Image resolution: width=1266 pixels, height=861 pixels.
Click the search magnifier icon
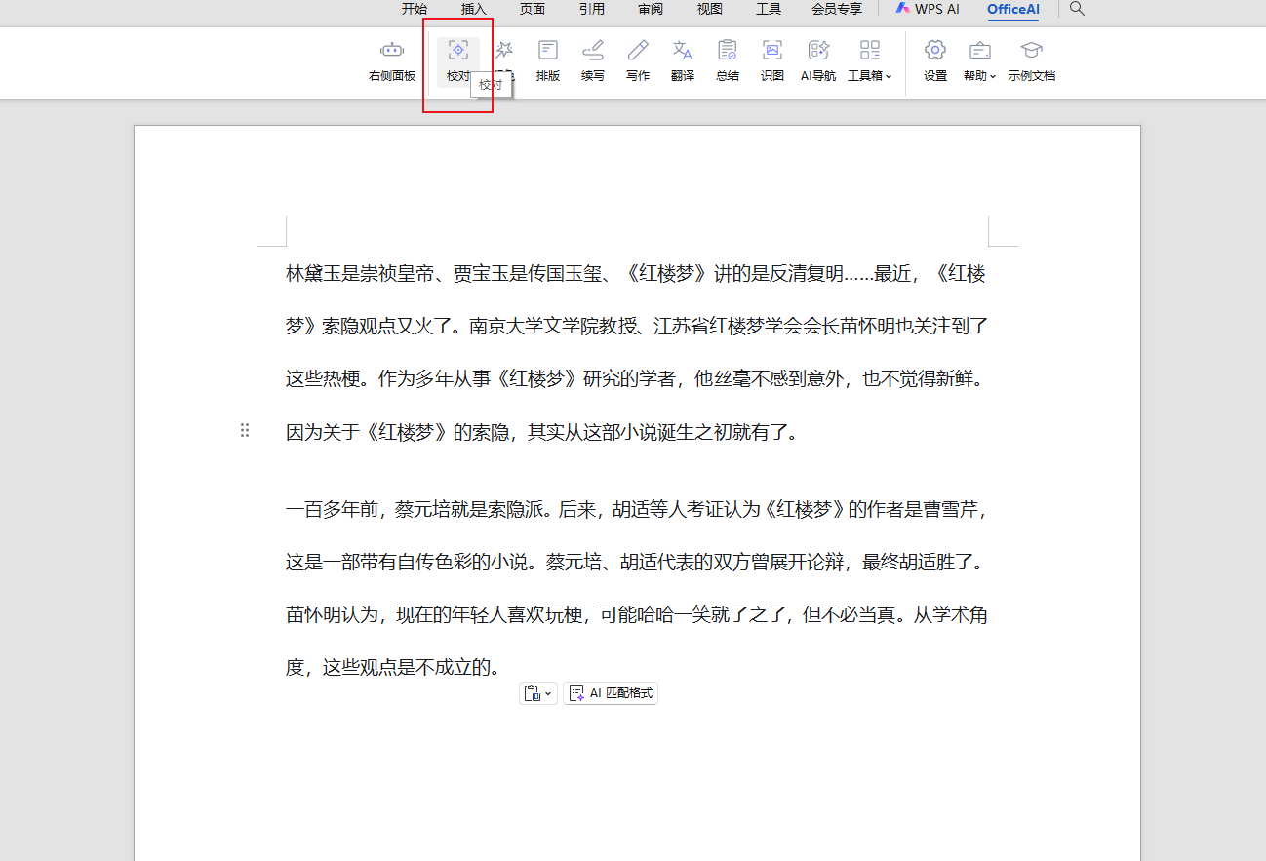[1077, 9]
